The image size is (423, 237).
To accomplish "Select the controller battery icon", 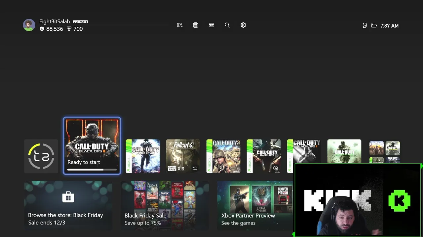I will pos(374,25).
